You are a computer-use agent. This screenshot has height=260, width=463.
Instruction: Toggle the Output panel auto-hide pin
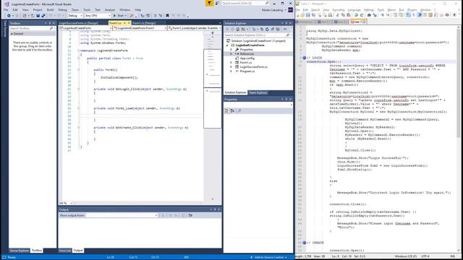click(215, 209)
